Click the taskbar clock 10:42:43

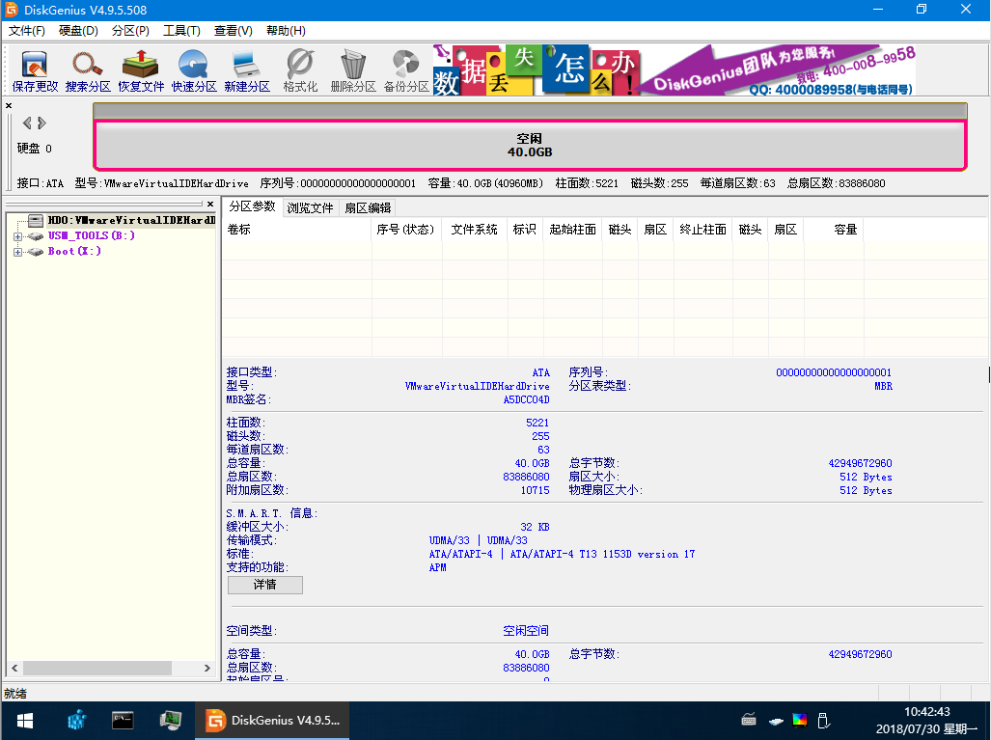click(x=926, y=712)
